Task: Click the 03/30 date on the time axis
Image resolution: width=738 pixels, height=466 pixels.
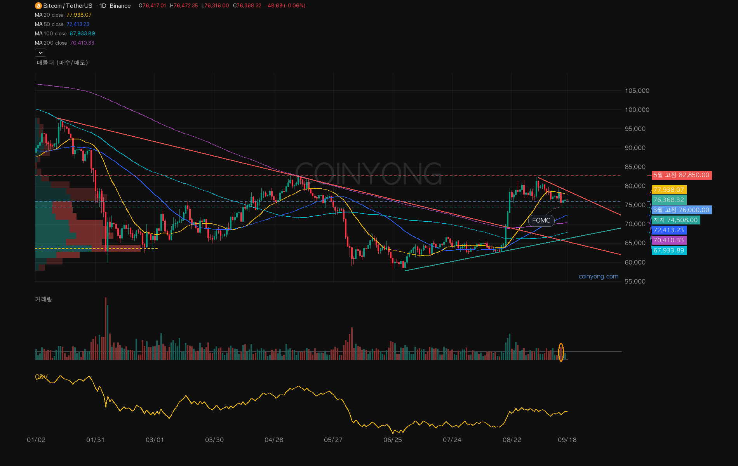Action: point(214,440)
